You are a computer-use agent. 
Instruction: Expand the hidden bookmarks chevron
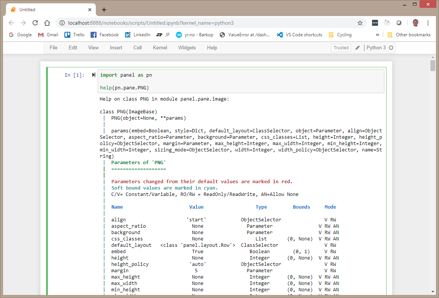tap(378, 34)
